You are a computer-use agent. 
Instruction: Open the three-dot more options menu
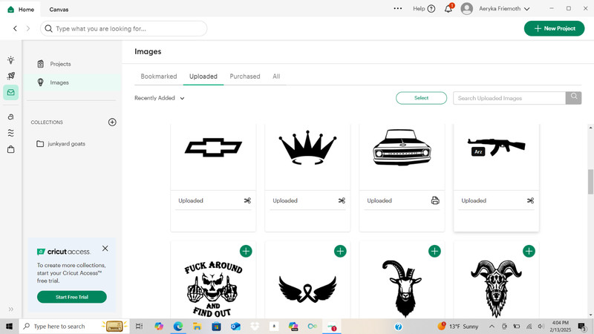[398, 8]
